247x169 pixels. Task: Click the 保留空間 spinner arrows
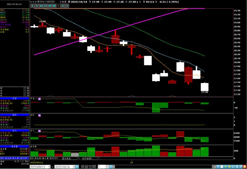[x=107, y=167]
